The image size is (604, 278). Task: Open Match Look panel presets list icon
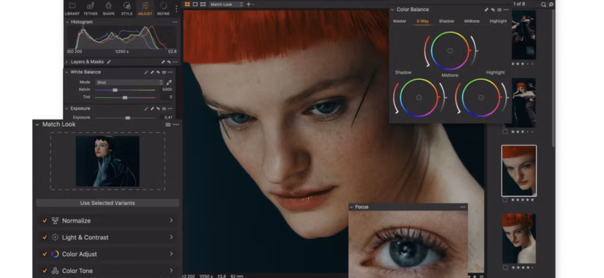[x=168, y=124]
